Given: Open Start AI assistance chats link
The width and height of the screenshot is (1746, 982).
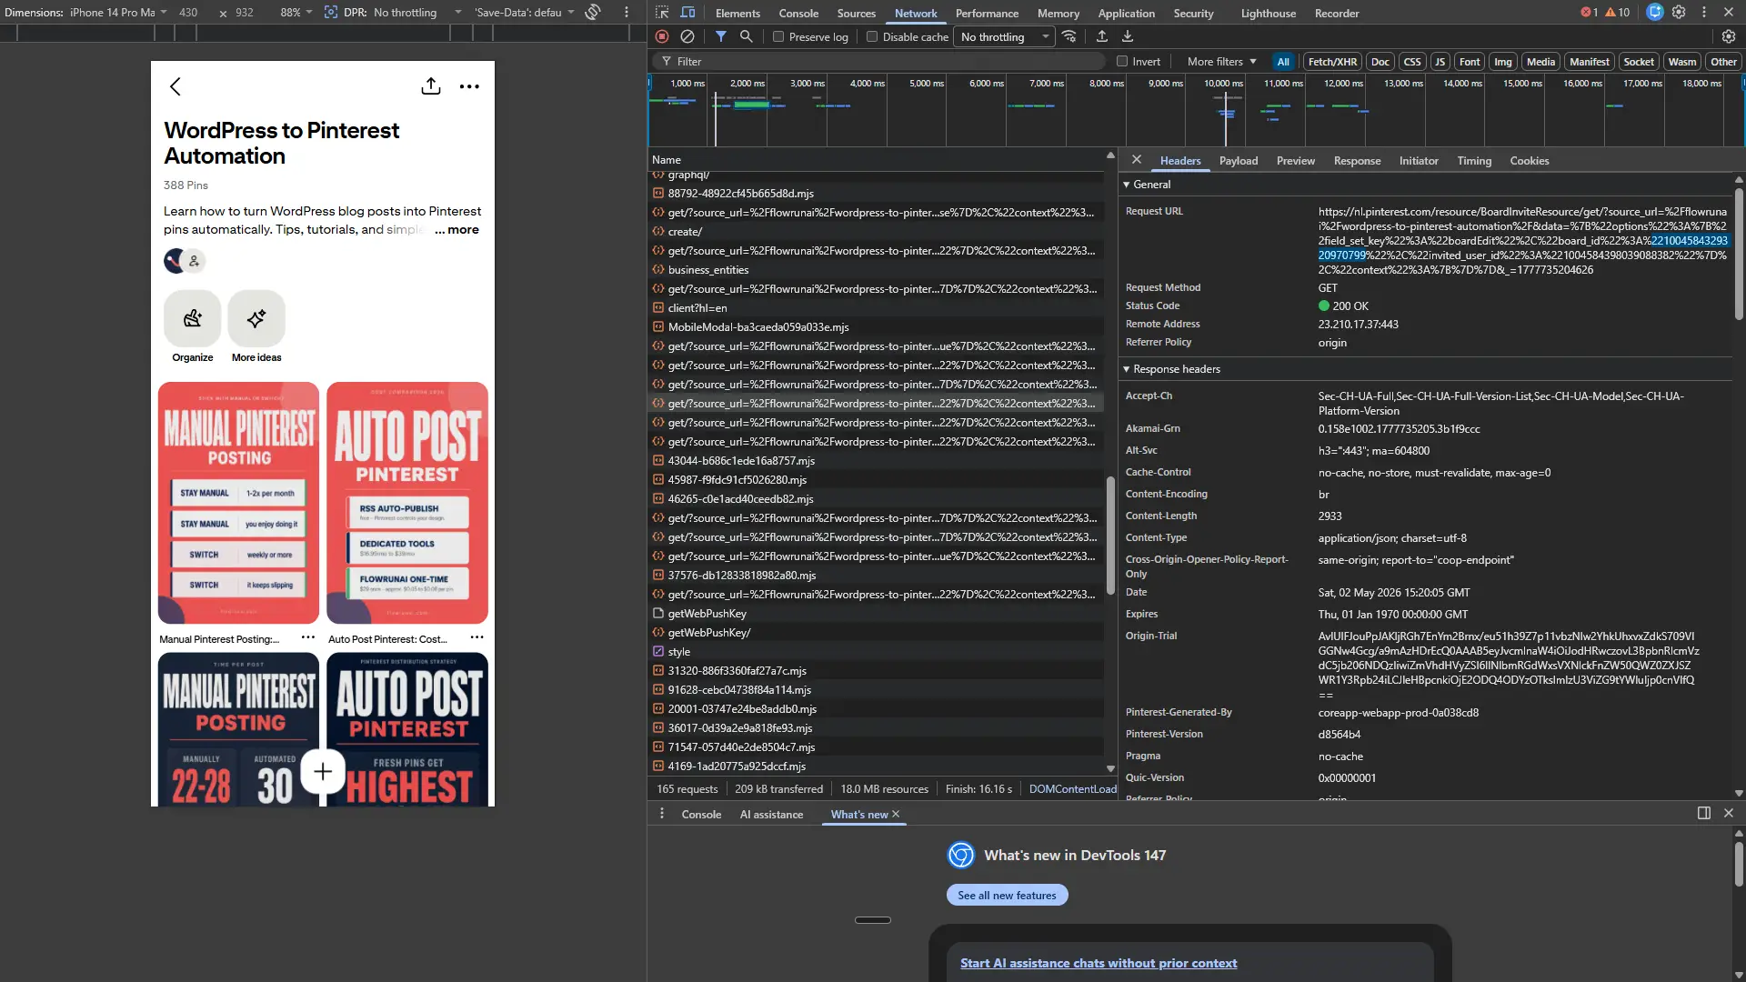Looking at the screenshot, I should tap(1099, 964).
